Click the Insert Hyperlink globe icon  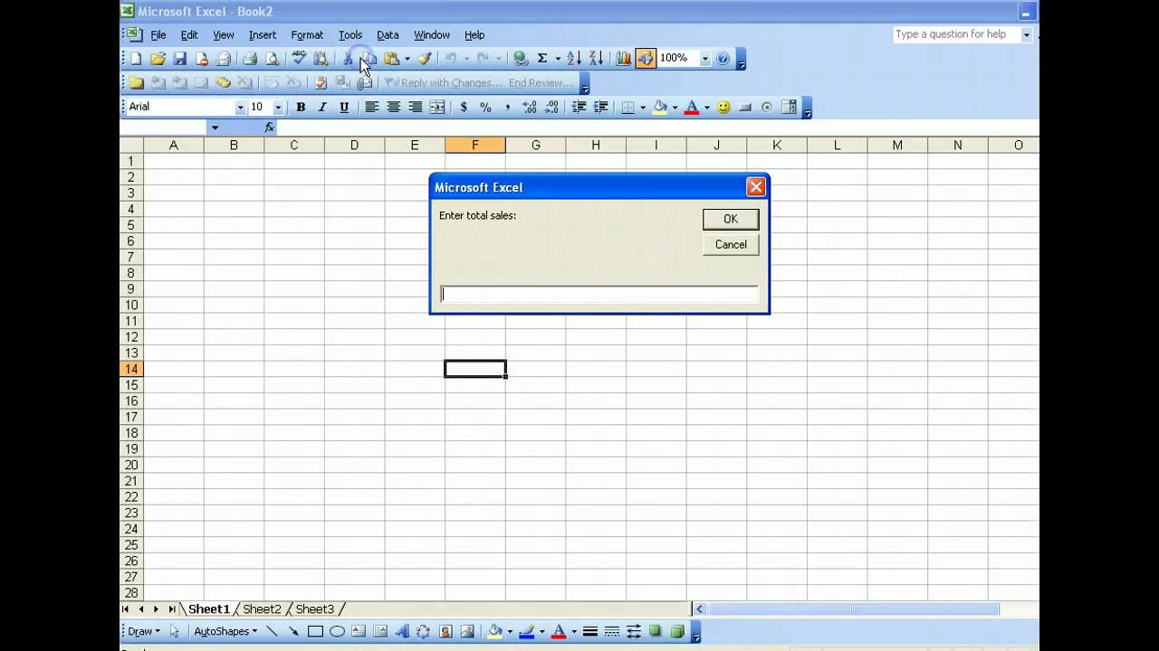pos(521,59)
